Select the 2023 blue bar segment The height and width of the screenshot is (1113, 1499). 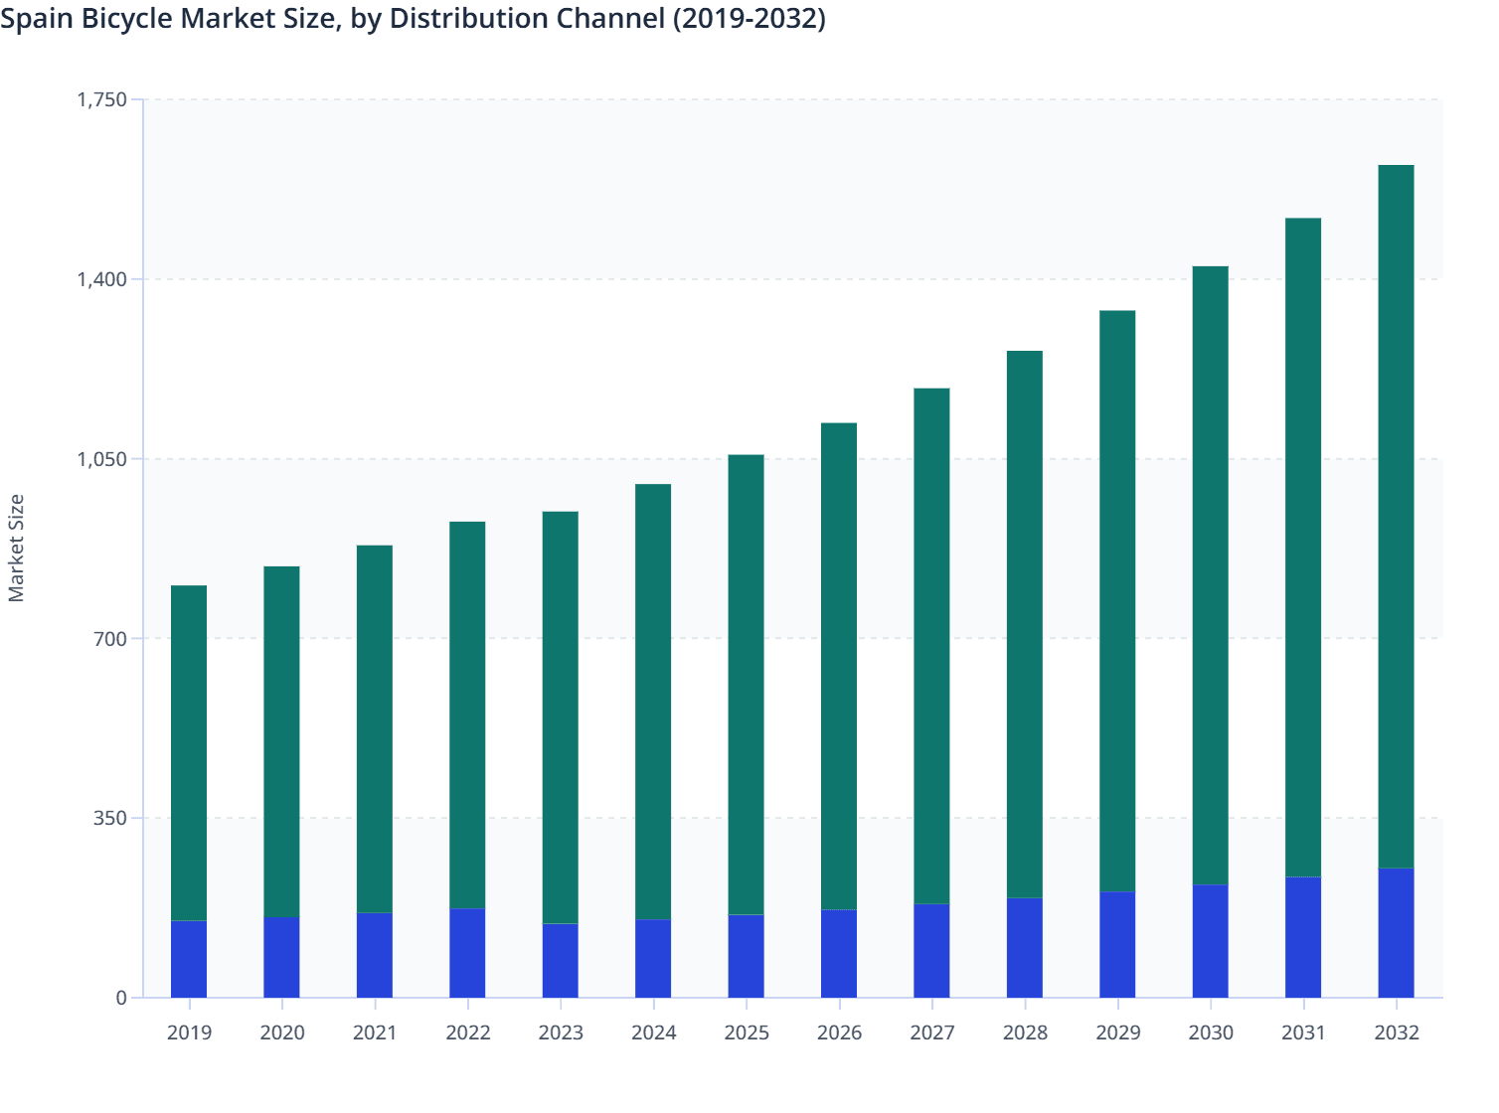(562, 959)
